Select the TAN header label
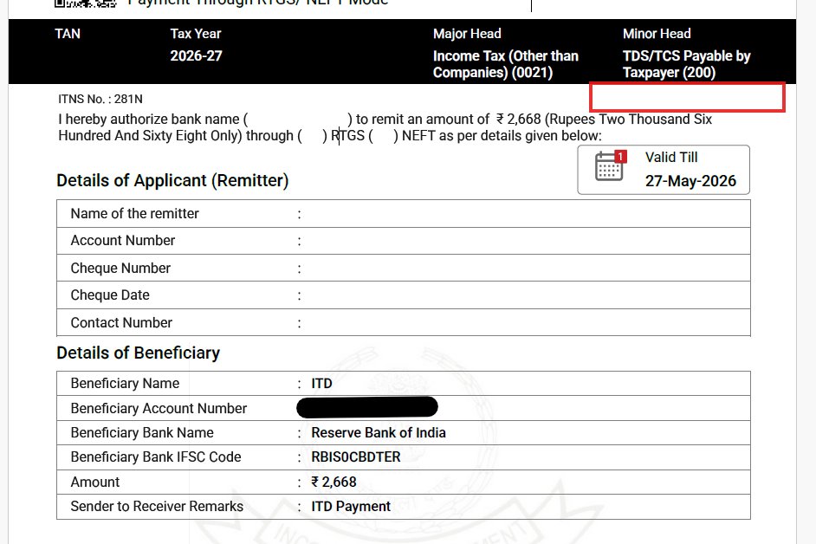This screenshot has height=544, width=816. 68,34
